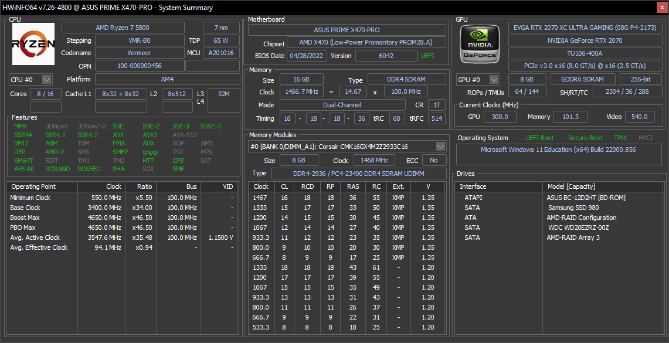Click the Windows 11 Education OS field
This screenshot has width=669, height=343.
[559, 150]
